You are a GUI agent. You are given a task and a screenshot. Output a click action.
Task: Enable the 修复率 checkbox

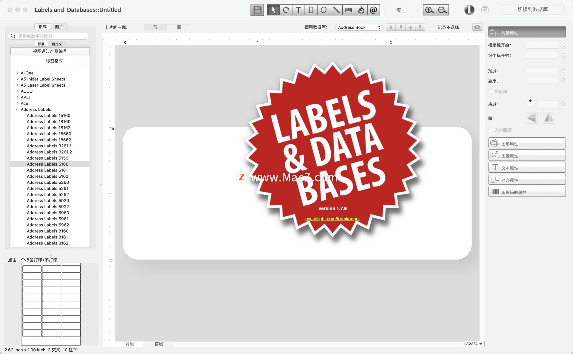point(491,91)
